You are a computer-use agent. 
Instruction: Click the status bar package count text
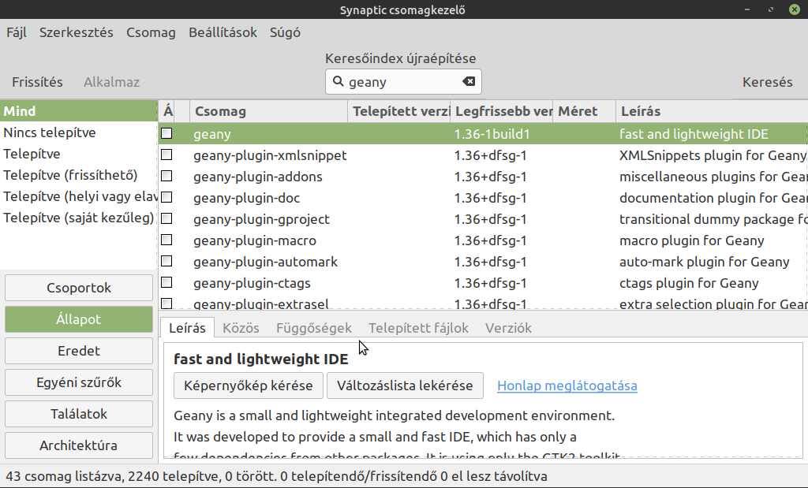[x=276, y=476]
